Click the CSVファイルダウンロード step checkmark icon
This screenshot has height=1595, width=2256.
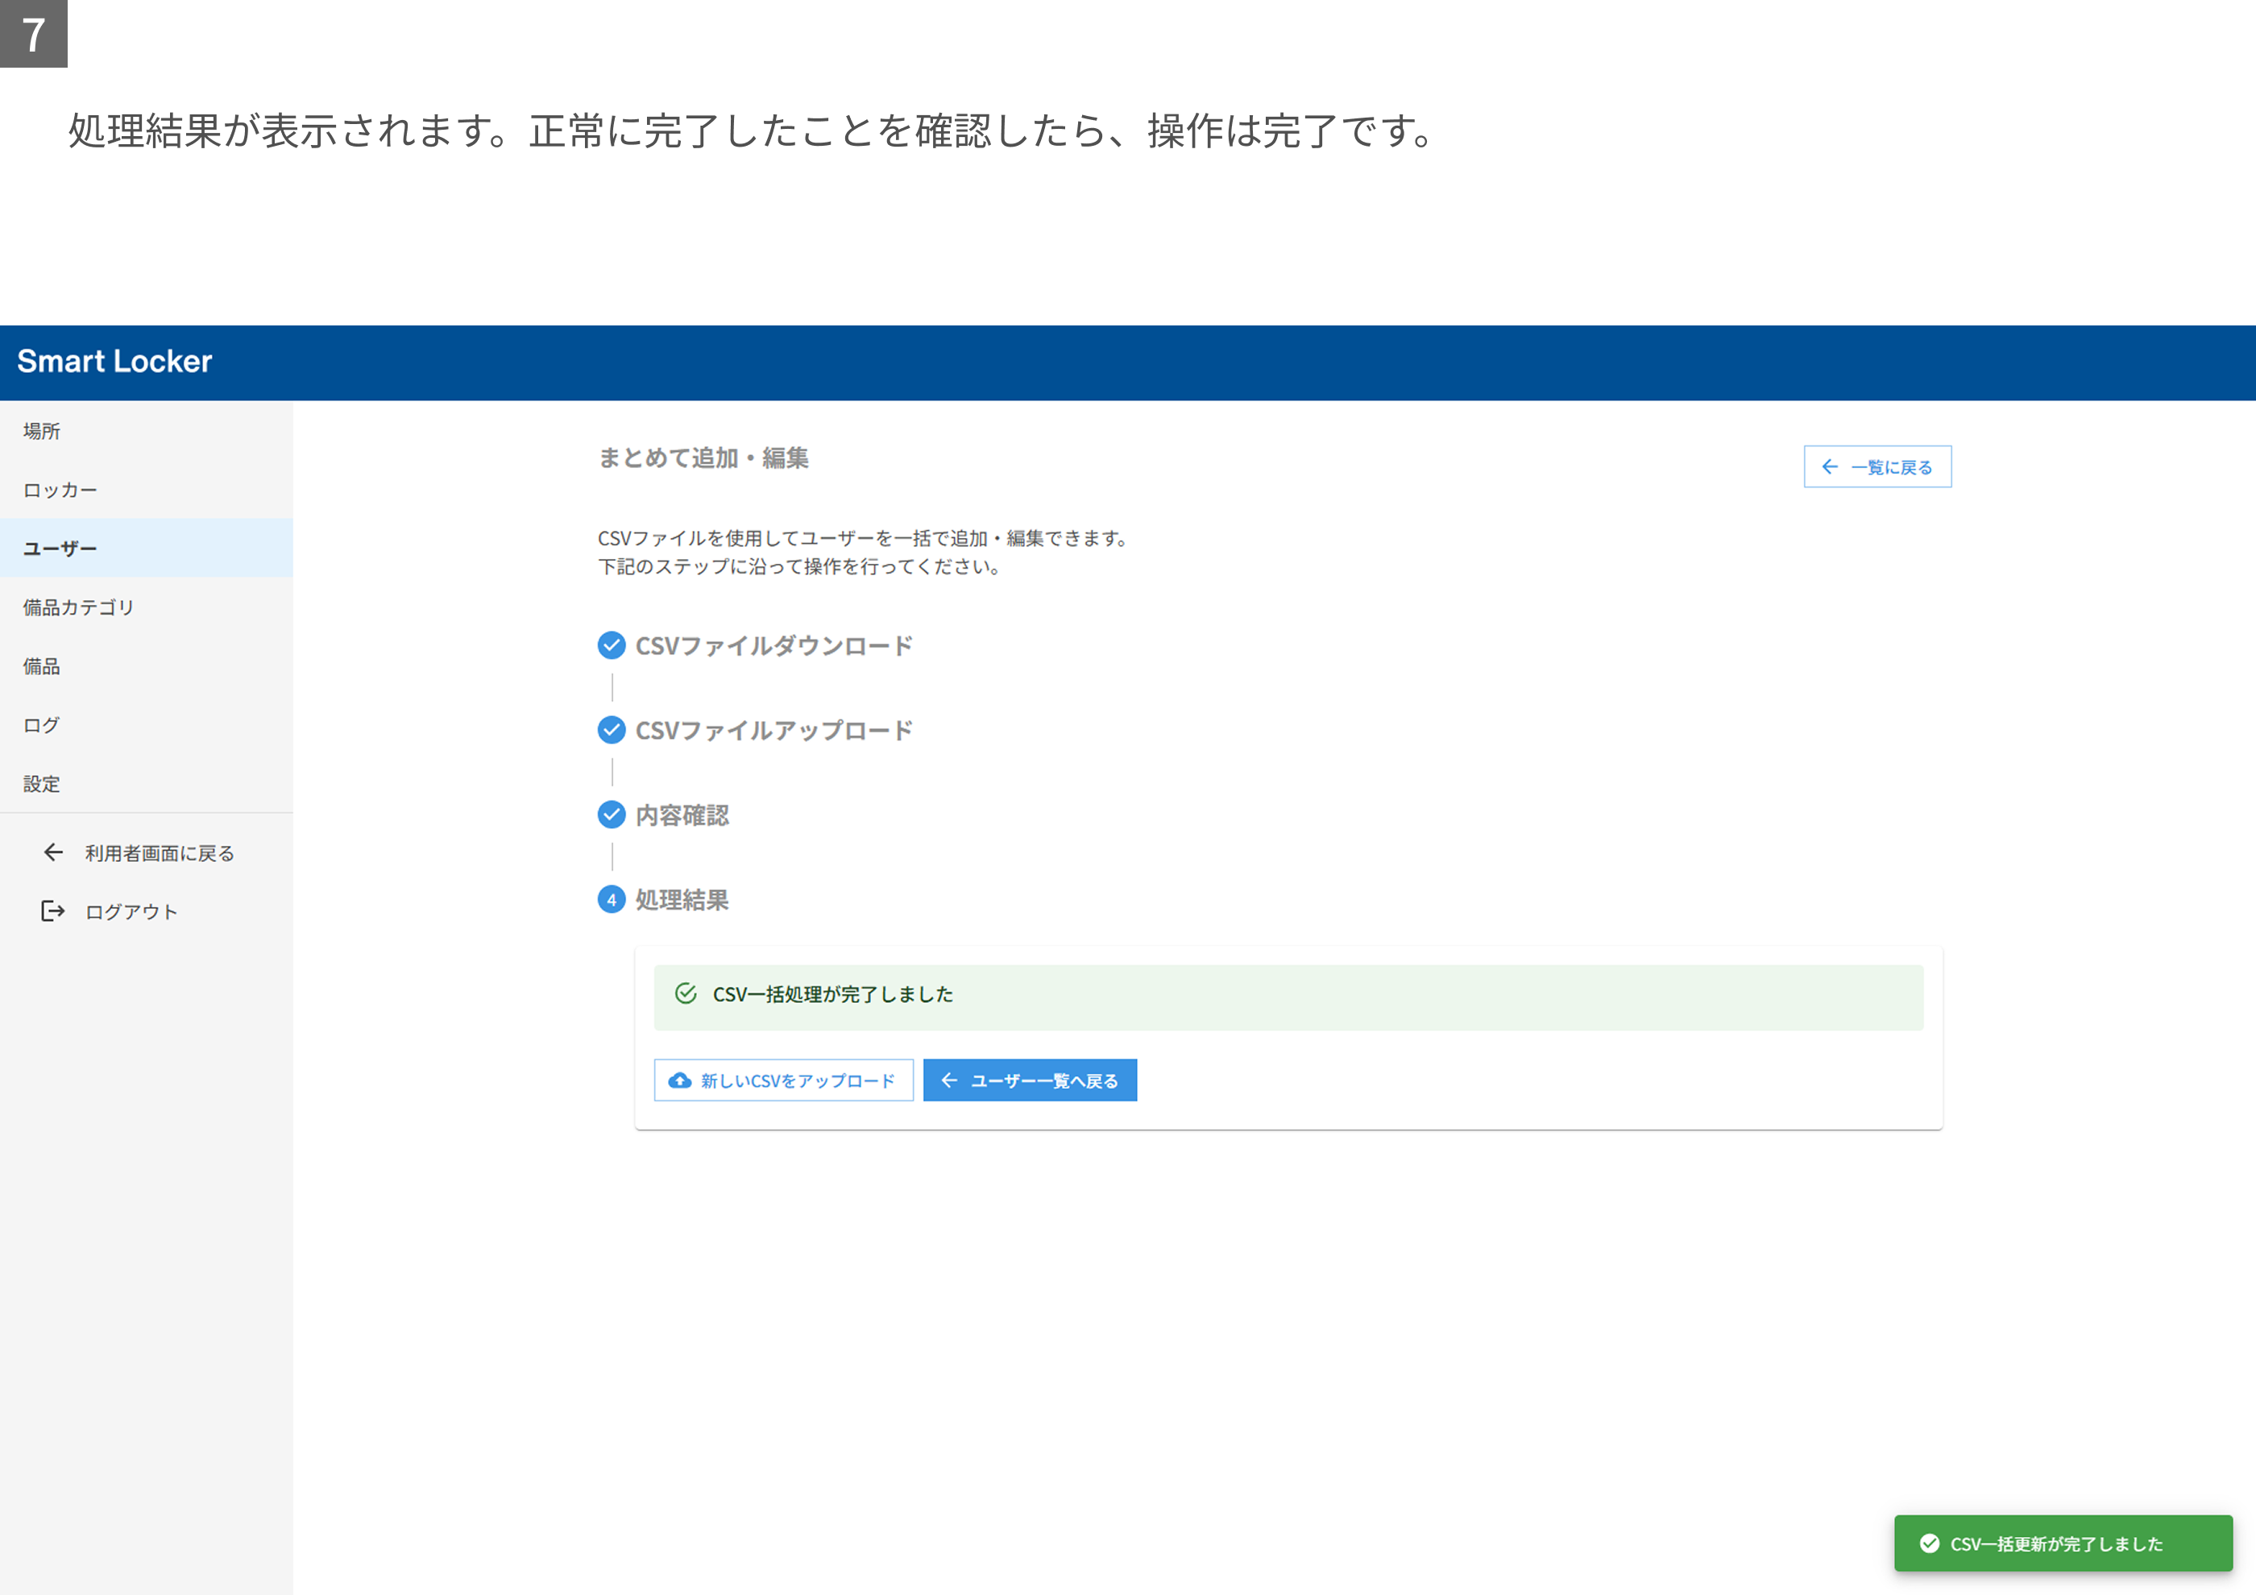click(612, 645)
